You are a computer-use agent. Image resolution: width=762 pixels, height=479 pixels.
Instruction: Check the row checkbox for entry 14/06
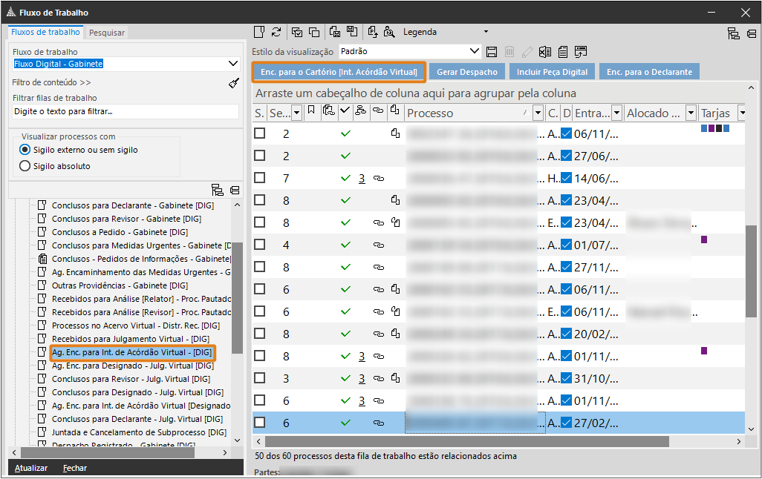tap(259, 178)
